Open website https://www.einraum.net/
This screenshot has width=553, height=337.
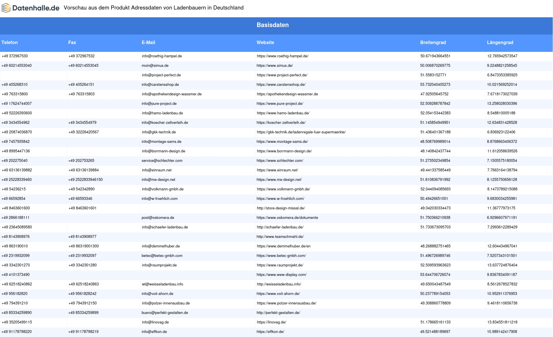point(277,170)
